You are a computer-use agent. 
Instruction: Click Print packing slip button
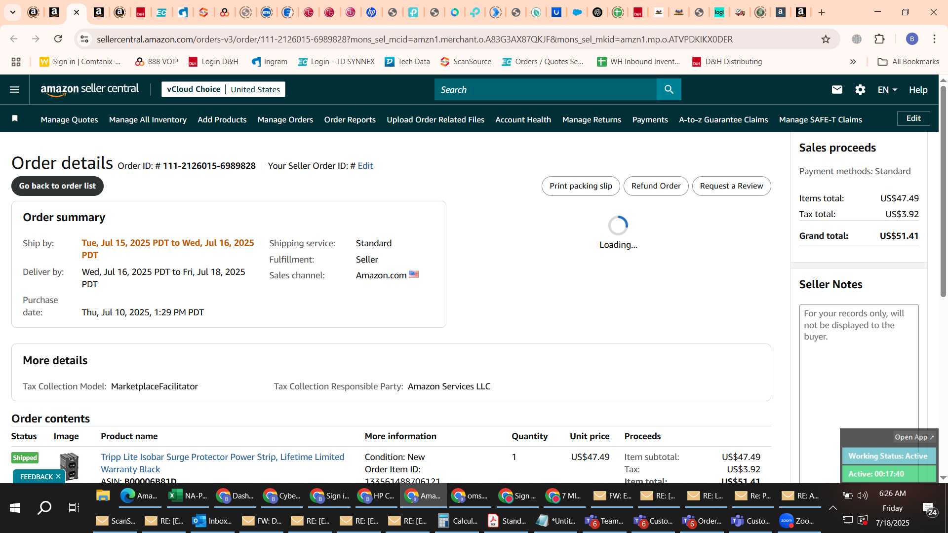[581, 186]
